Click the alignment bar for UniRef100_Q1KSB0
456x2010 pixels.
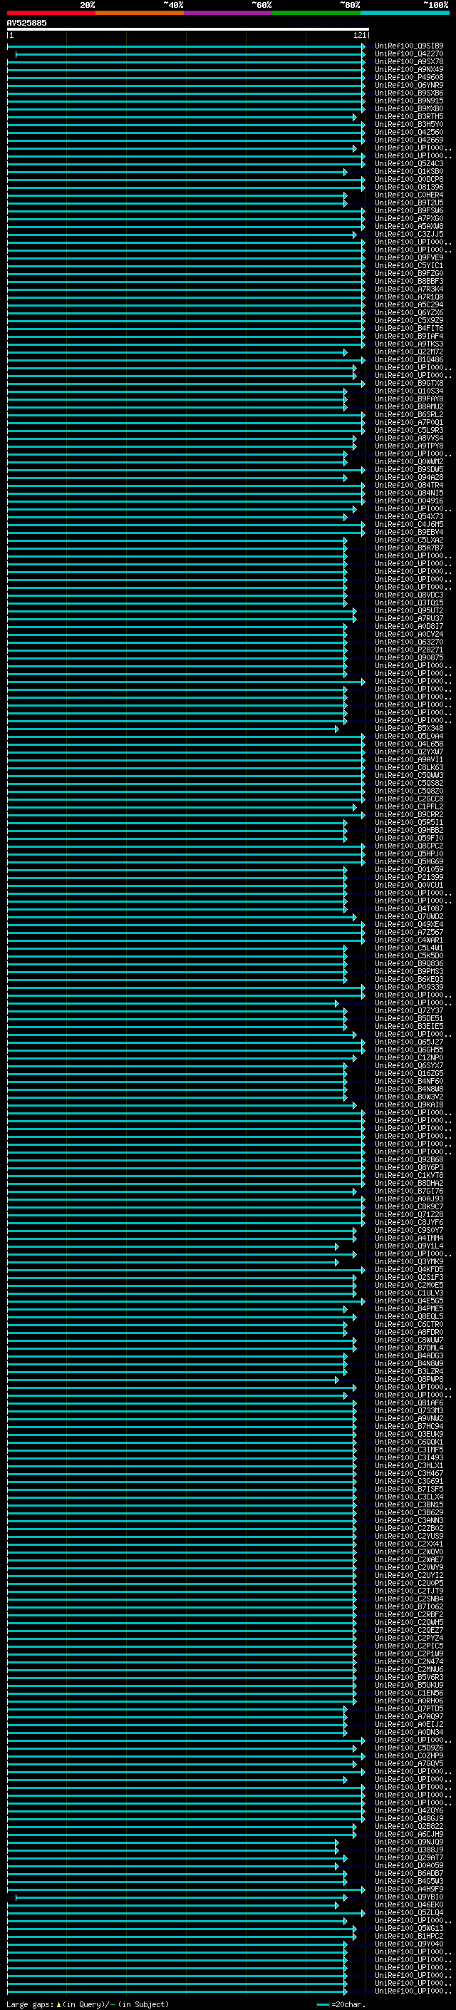(x=177, y=172)
